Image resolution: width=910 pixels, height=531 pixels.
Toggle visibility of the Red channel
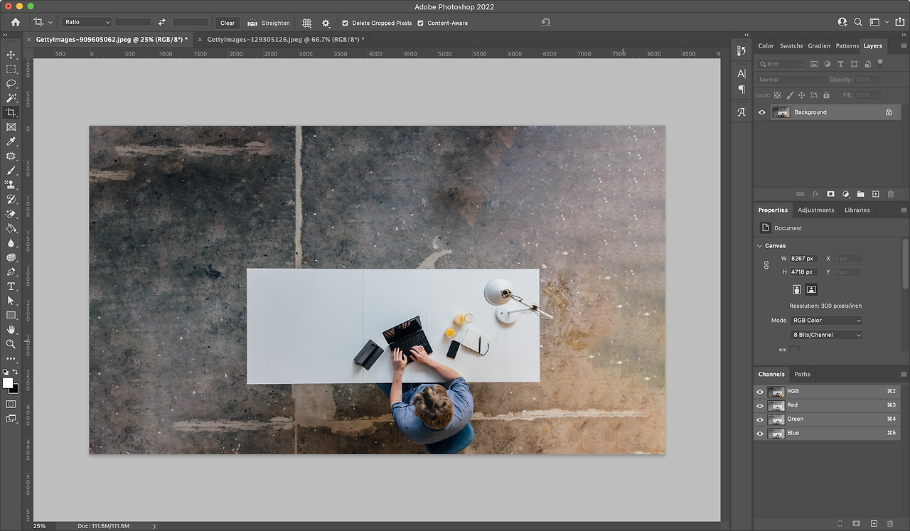tap(760, 405)
